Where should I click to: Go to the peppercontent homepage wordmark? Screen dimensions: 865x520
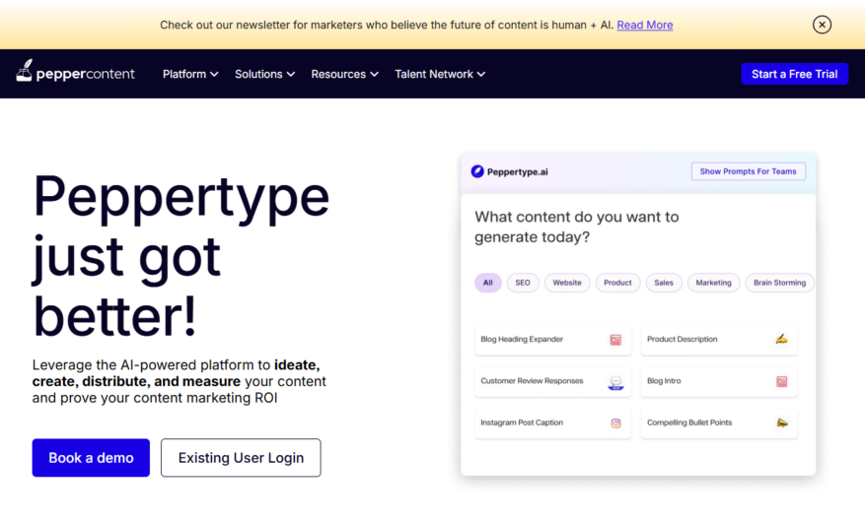pos(85,74)
